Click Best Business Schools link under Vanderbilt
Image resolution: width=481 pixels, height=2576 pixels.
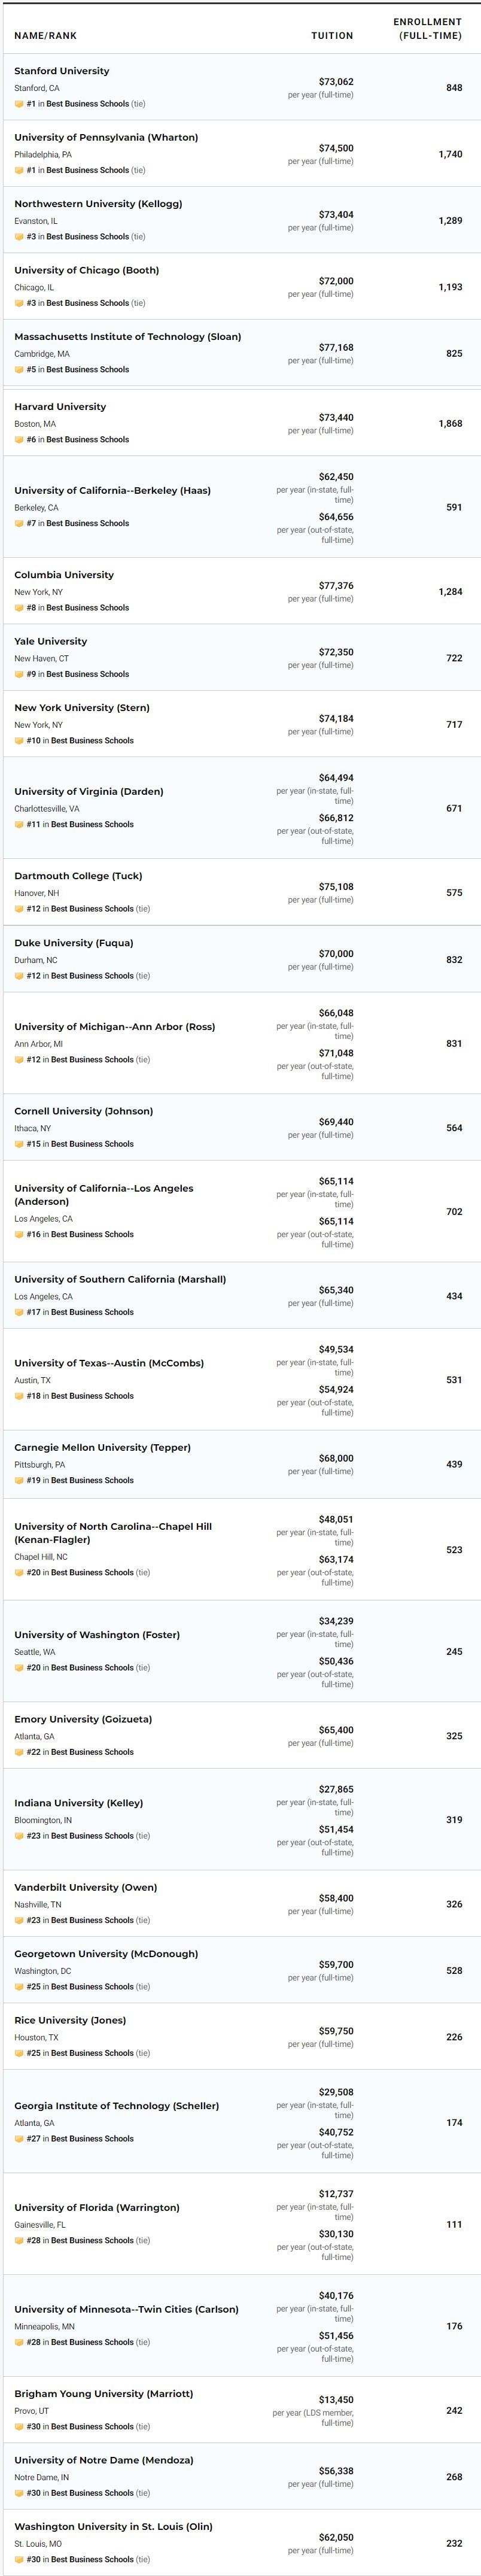pyautogui.click(x=92, y=1920)
